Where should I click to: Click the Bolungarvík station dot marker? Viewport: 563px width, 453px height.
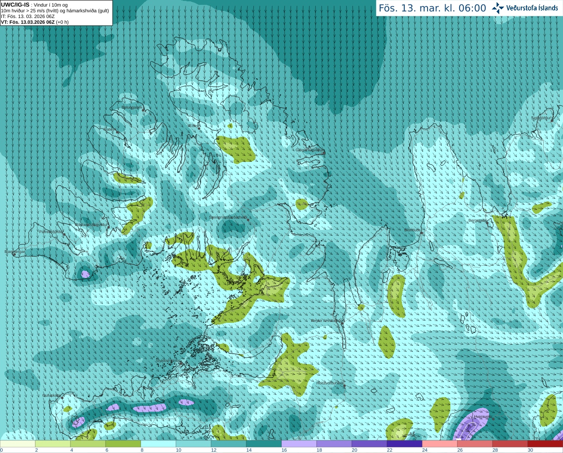tap(143, 110)
